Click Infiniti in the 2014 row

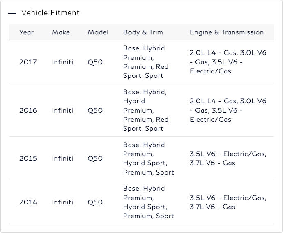click(62, 202)
